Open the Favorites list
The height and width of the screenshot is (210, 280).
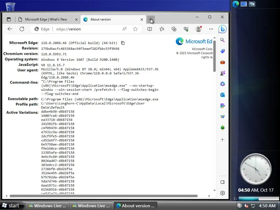[x=162, y=29]
